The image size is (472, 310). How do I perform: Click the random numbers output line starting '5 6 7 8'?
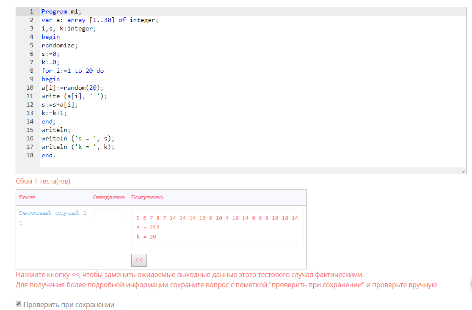coord(217,218)
